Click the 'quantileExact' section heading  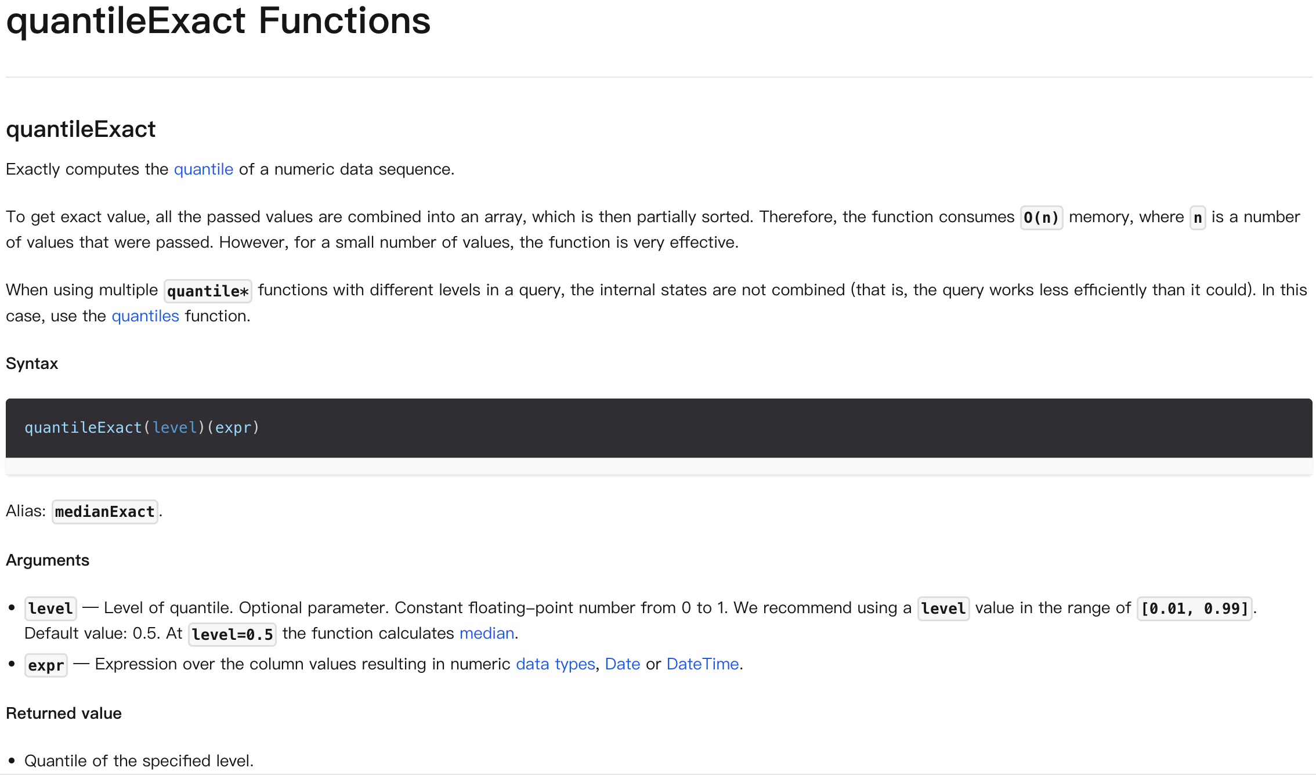click(81, 129)
